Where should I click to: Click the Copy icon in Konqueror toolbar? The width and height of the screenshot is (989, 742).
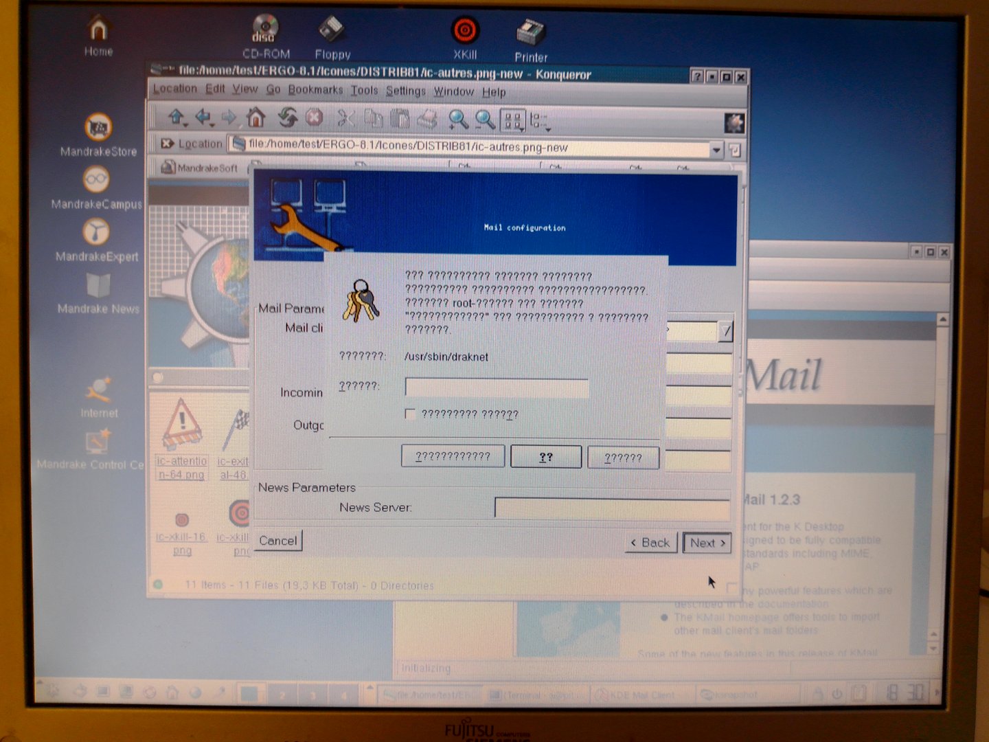pyautogui.click(x=374, y=119)
